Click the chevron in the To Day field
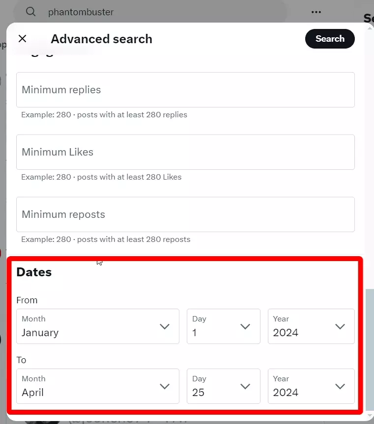This screenshot has height=424, width=374. point(245,387)
